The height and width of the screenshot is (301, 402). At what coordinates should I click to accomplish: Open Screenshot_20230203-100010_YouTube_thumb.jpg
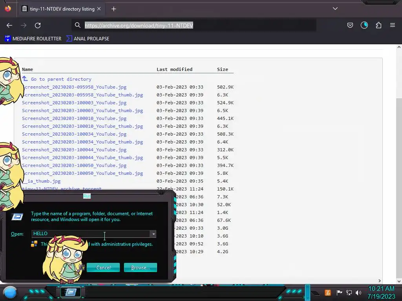pyautogui.click(x=82, y=126)
